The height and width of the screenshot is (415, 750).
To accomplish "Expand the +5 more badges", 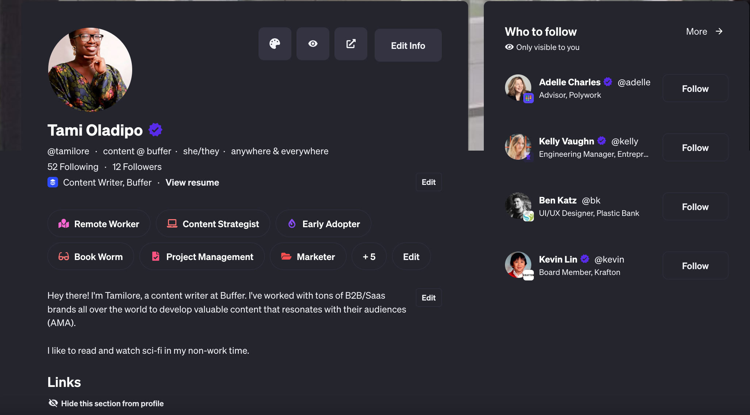I will click(369, 256).
